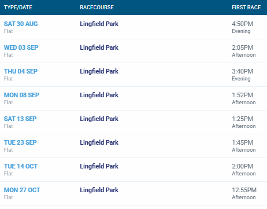Screen dimensions: 267x209
Task: Click Lingfield Park in the 03 SEP row
Action: pyautogui.click(x=99, y=47)
